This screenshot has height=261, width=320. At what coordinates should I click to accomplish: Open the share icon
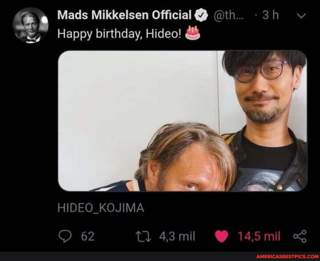300,236
